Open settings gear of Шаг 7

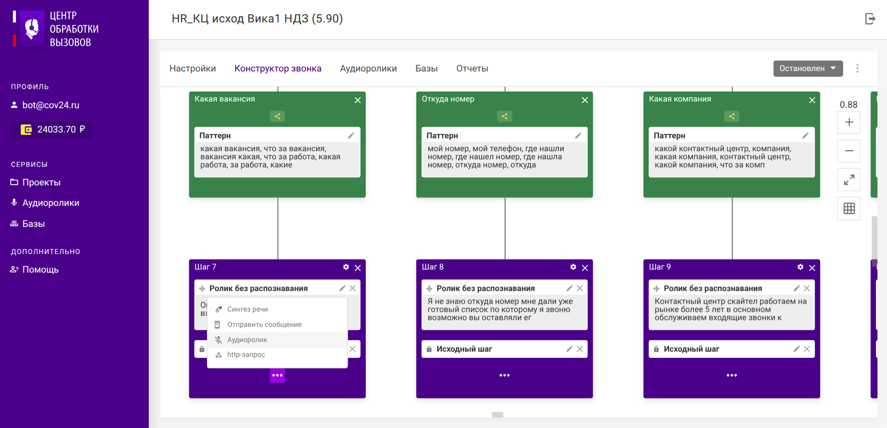click(x=346, y=267)
